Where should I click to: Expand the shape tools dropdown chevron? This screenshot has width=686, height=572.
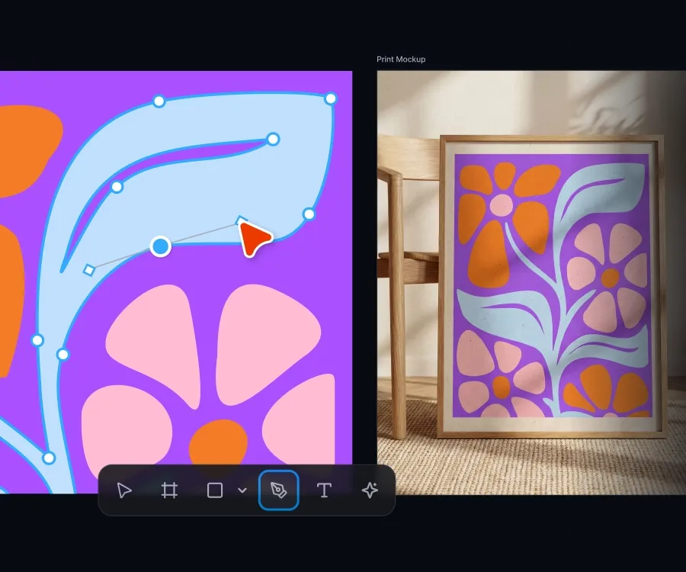coord(242,490)
